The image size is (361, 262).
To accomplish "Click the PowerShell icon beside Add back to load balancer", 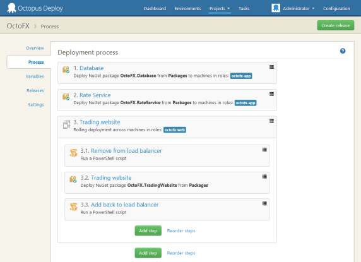I will tap(73, 206).
